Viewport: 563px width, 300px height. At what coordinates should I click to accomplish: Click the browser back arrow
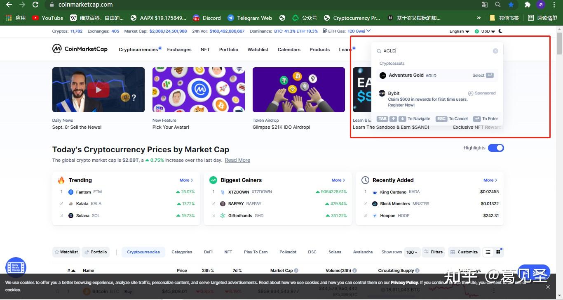[9, 5]
